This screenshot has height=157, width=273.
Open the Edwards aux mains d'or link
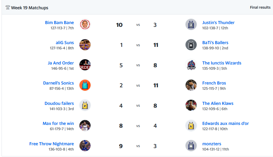tap(226, 123)
